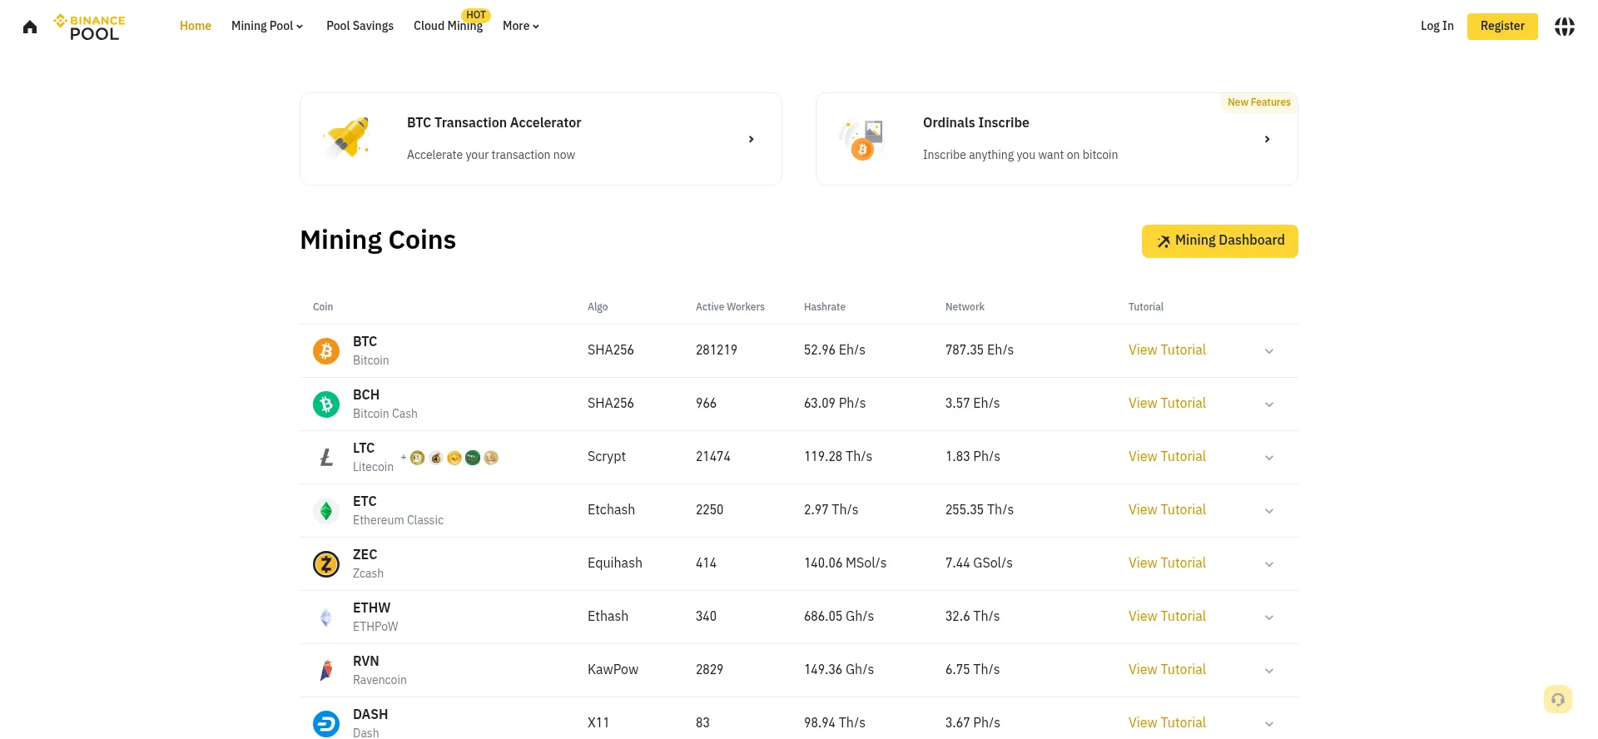The height and width of the screenshot is (739, 1598).
Task: Open View Tutorial for ETC
Action: 1167,510
